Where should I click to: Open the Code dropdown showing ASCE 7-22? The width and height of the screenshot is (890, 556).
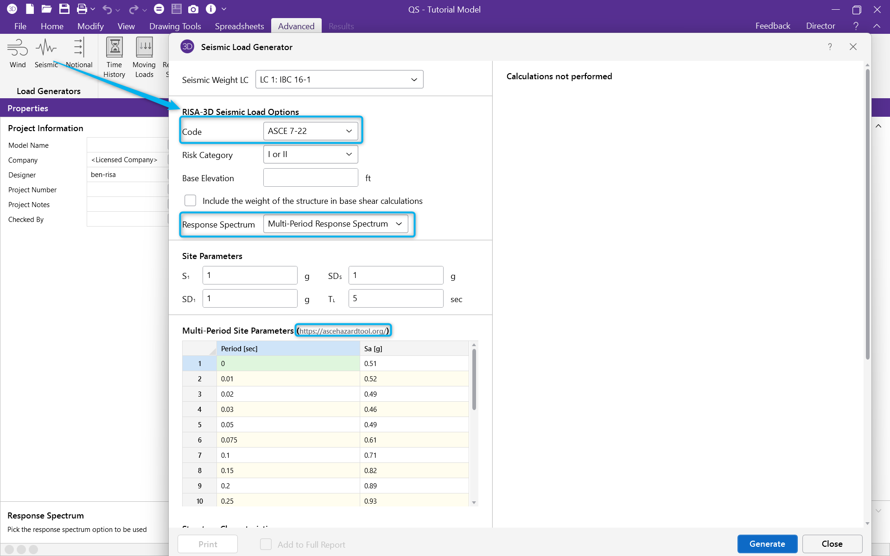[311, 131]
